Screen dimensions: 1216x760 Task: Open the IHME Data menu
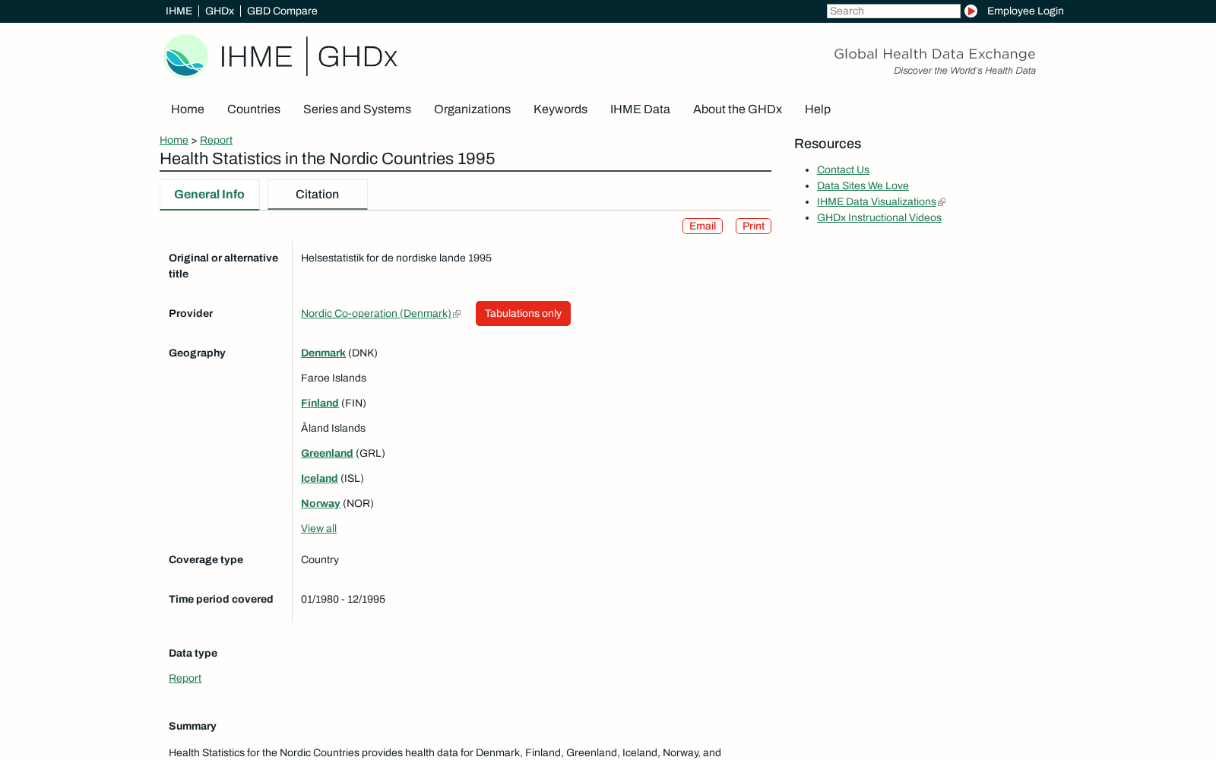[x=640, y=109]
